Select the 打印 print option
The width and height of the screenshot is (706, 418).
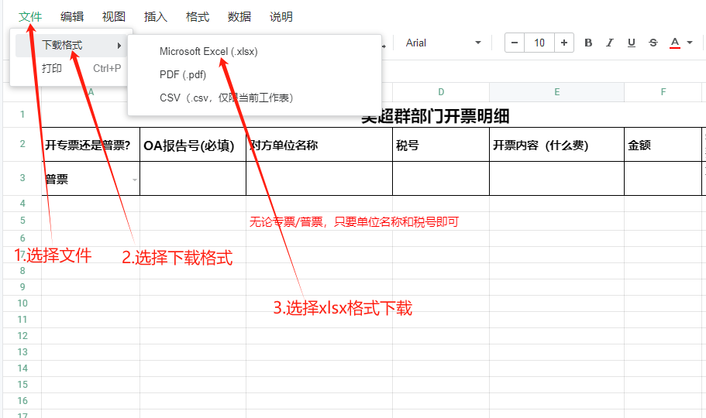53,69
